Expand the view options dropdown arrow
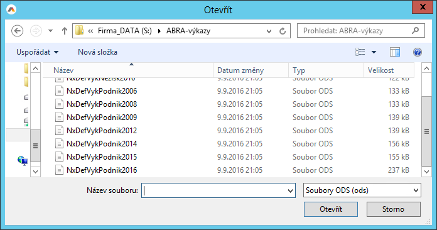437x230 pixels. coord(374,52)
